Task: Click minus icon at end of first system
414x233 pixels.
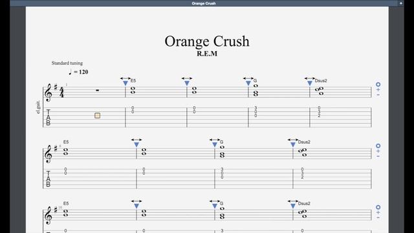Action: click(378, 94)
